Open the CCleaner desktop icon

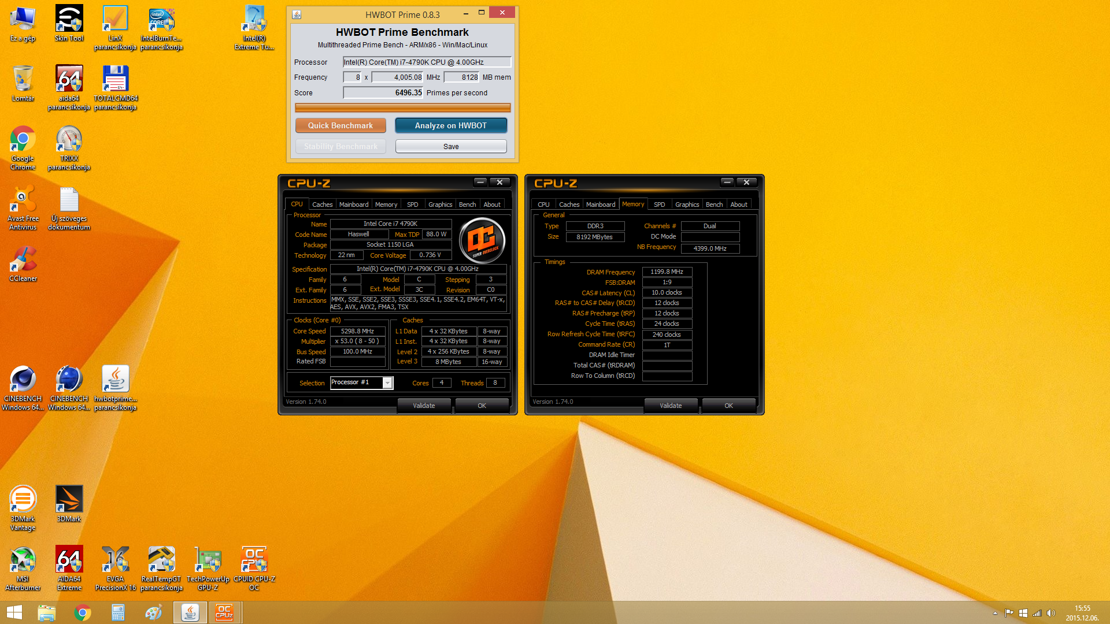(x=23, y=264)
